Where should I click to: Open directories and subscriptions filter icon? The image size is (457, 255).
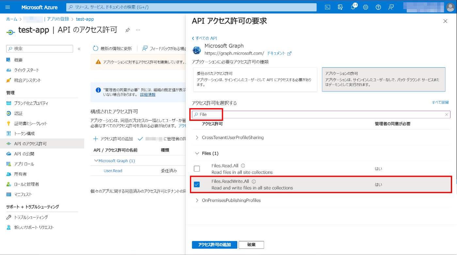tap(340, 7)
